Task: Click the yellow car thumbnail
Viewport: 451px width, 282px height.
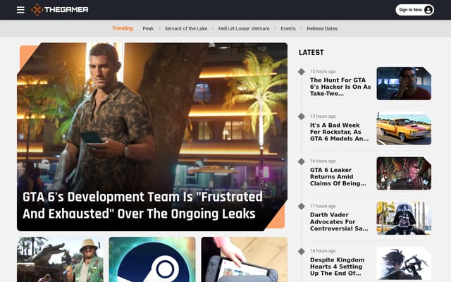Action: point(404,128)
